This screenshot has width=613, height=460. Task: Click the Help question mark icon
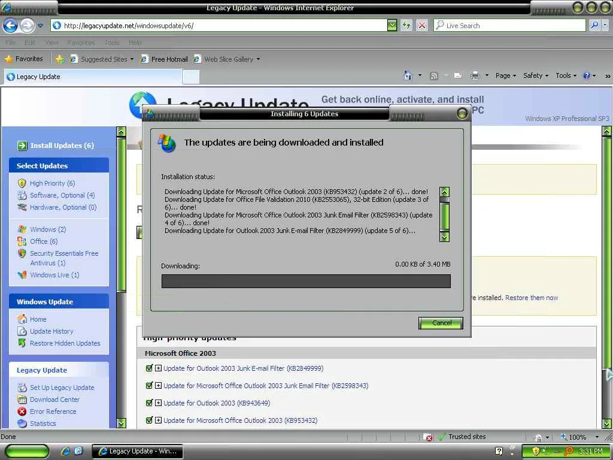[x=587, y=75]
